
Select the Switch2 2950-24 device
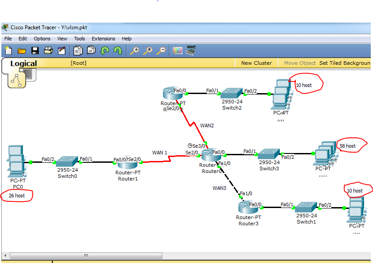coord(232,93)
